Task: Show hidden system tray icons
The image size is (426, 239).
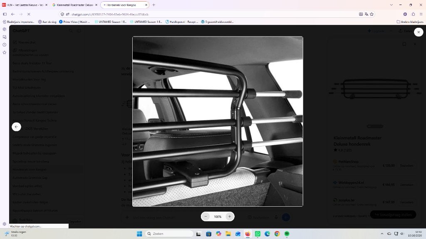Action: click(x=382, y=234)
